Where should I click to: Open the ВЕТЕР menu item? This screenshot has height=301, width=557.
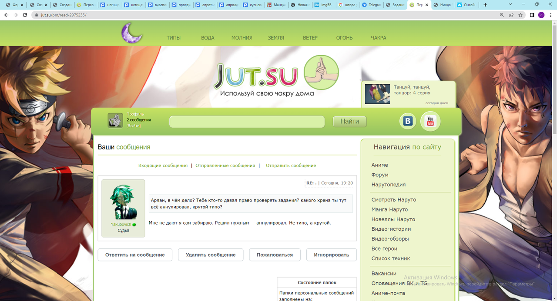point(310,38)
